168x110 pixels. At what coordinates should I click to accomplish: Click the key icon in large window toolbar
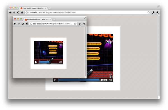click(153, 12)
